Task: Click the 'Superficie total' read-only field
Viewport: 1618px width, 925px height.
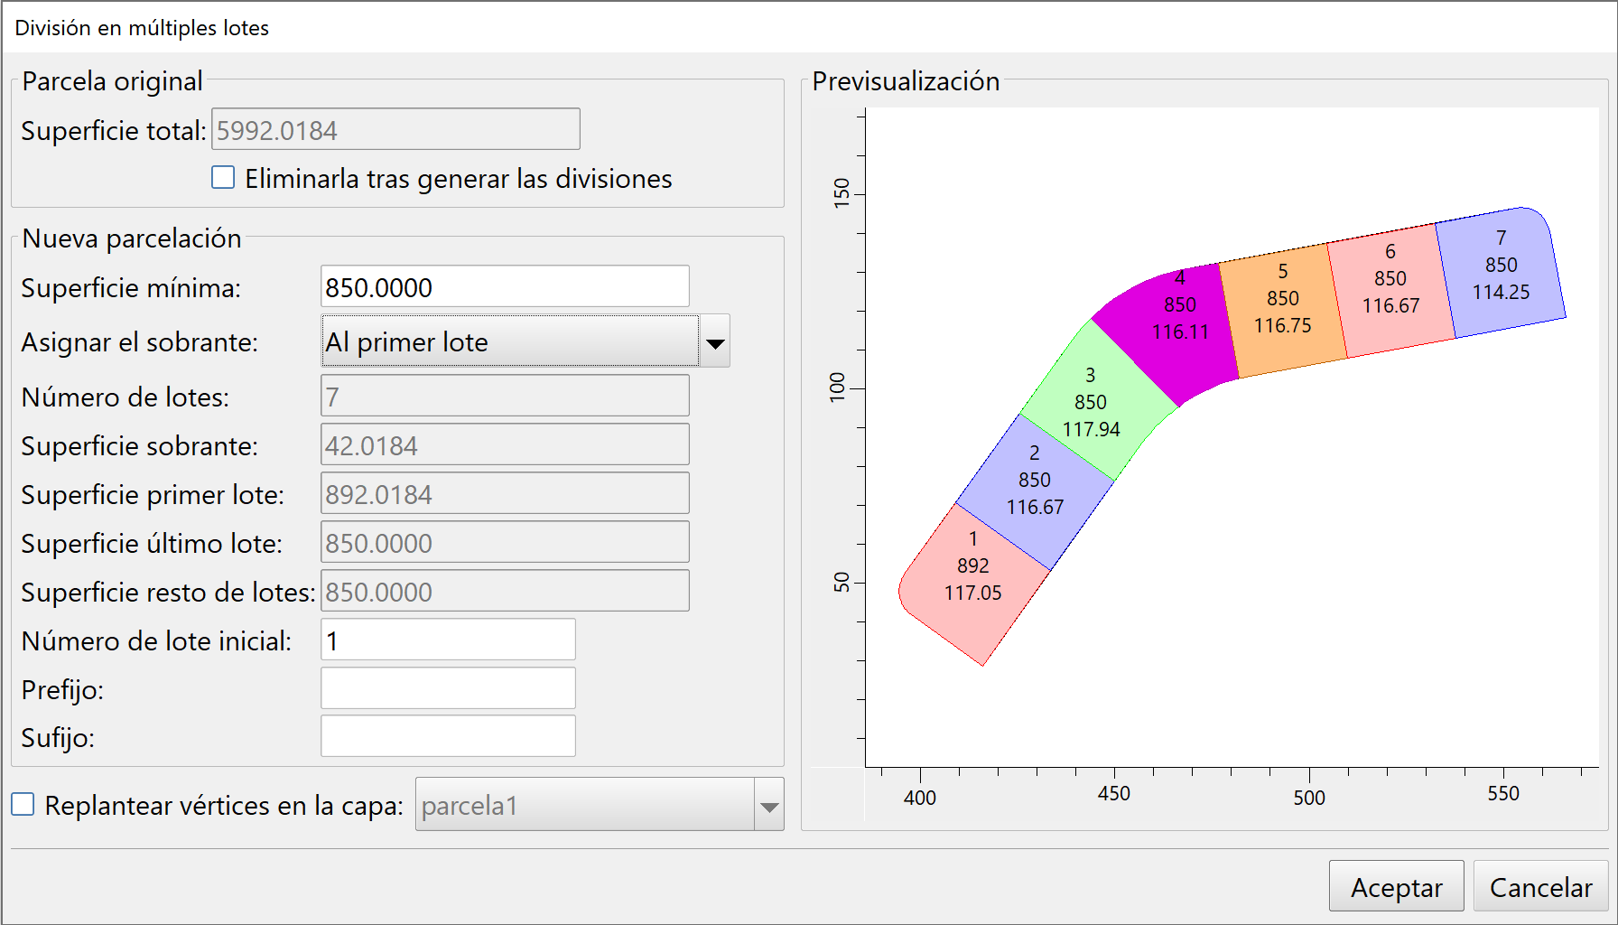Action: tap(395, 130)
